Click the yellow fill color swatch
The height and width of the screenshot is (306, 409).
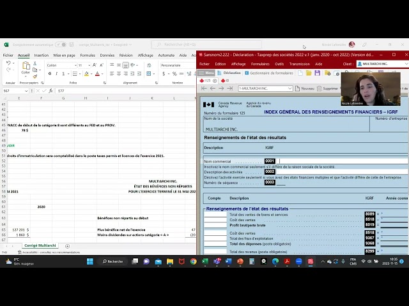pos(87,74)
